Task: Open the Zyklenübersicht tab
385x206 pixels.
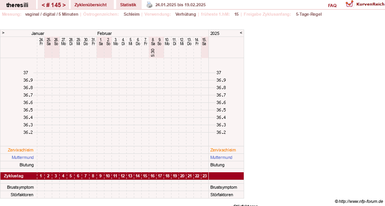Action: pyautogui.click(x=91, y=5)
